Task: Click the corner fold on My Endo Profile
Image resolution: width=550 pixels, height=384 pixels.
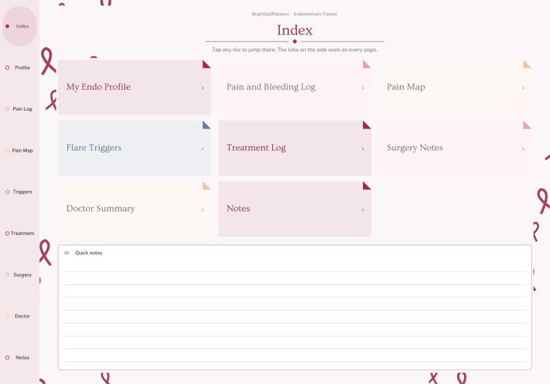Action: pyautogui.click(x=206, y=64)
